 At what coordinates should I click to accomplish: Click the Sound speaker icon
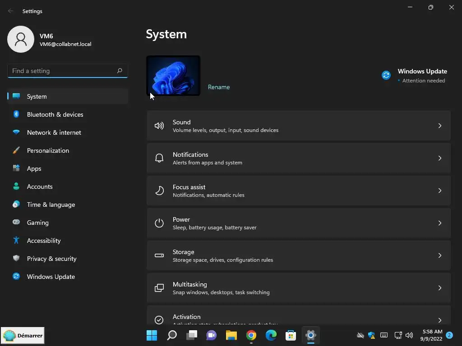159,126
